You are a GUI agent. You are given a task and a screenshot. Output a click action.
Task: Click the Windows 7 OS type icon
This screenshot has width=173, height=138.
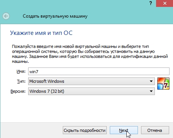pyautogui.click(x=163, y=84)
